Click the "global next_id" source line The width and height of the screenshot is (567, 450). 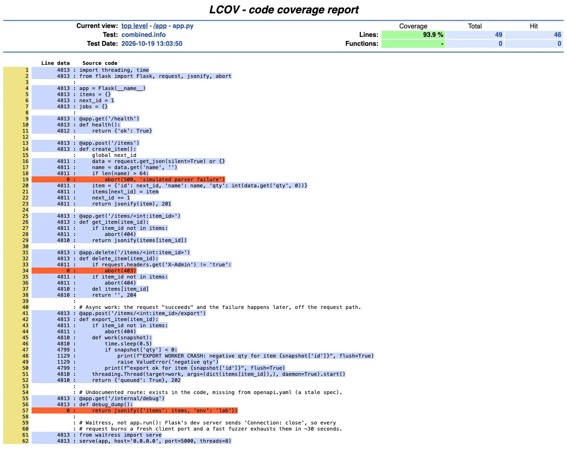pyautogui.click(x=114, y=155)
